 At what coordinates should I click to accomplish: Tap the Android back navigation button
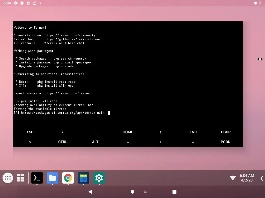[90, 192]
